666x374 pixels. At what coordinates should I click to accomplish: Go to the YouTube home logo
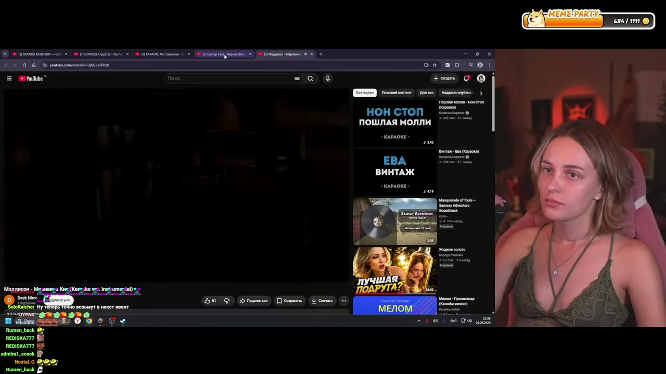click(31, 78)
